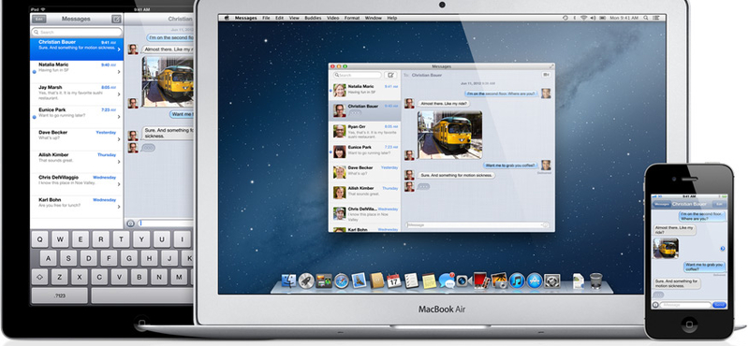This screenshot has width=749, height=346.
Task: Open Documents stack in the dock
Action: (x=579, y=281)
